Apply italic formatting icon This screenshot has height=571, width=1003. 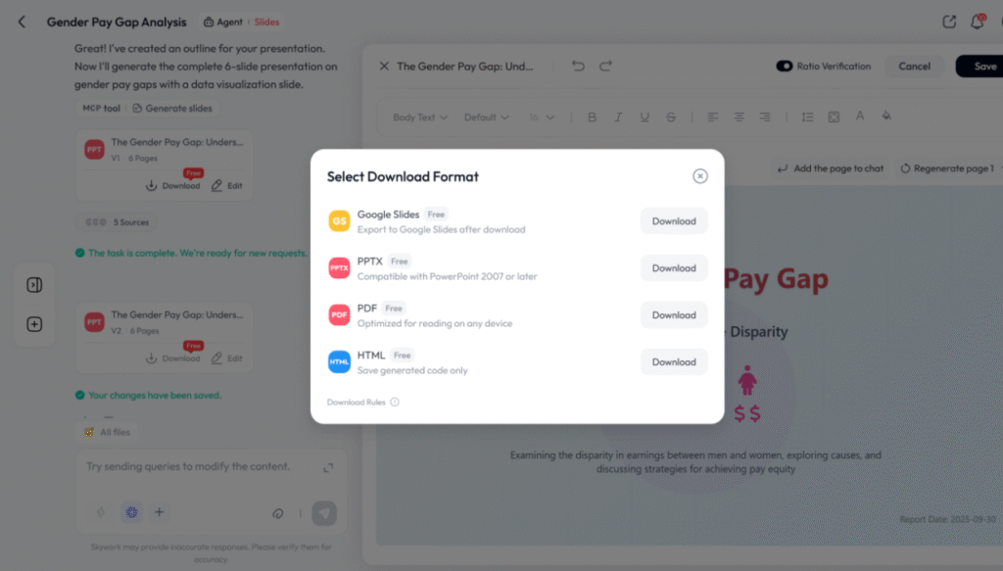point(618,117)
